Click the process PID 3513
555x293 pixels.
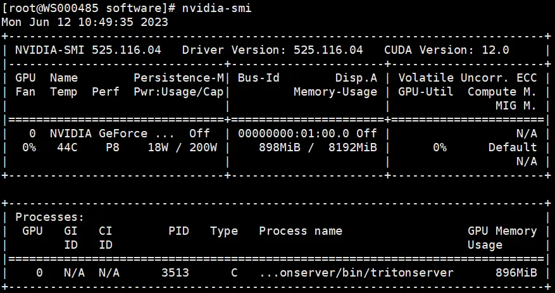[175, 273]
